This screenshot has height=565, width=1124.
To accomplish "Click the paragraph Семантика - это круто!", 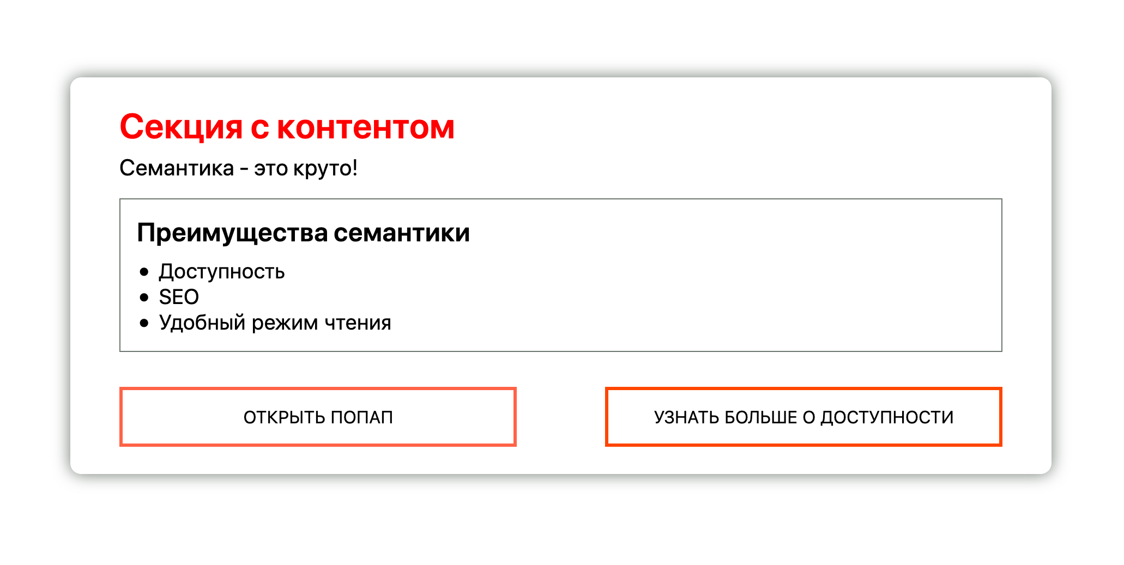I will click(238, 168).
